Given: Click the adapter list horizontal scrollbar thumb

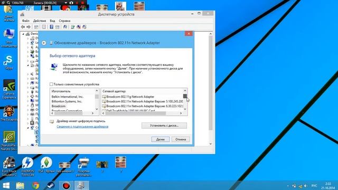Looking at the screenshot, I should point(135,113).
